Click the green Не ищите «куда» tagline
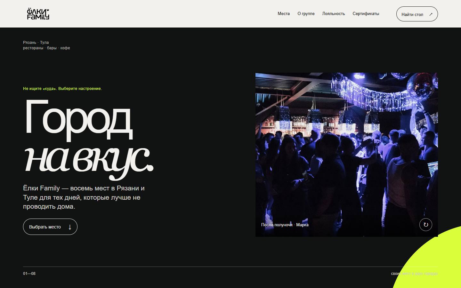 tap(62, 89)
